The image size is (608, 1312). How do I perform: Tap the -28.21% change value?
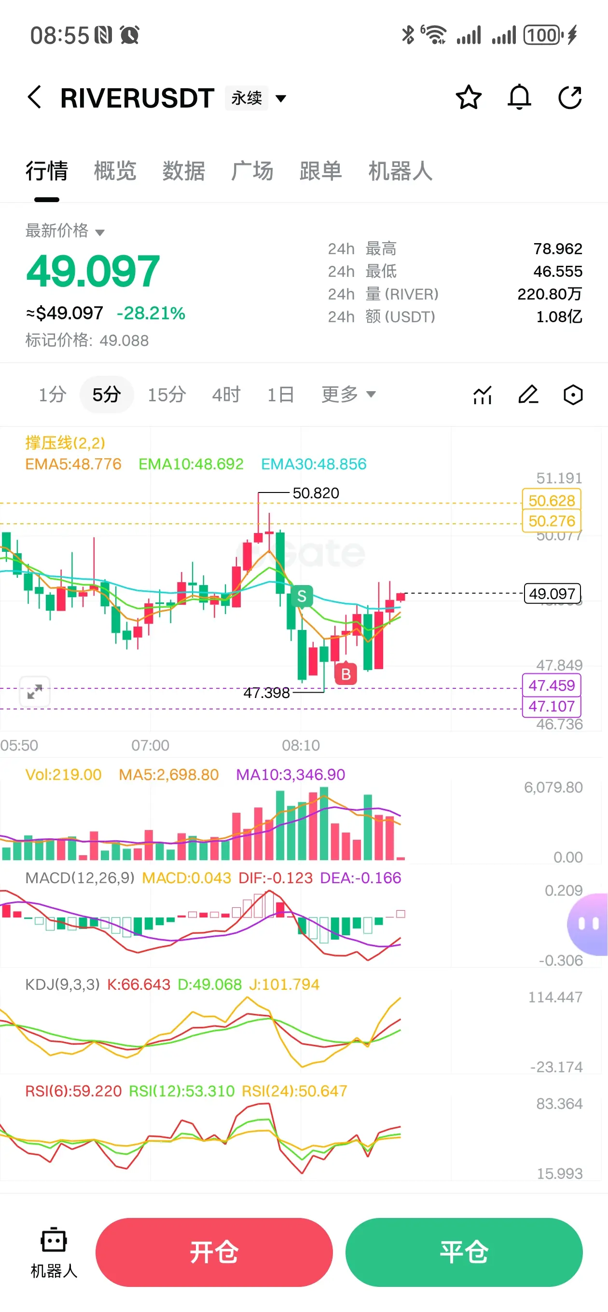(151, 313)
